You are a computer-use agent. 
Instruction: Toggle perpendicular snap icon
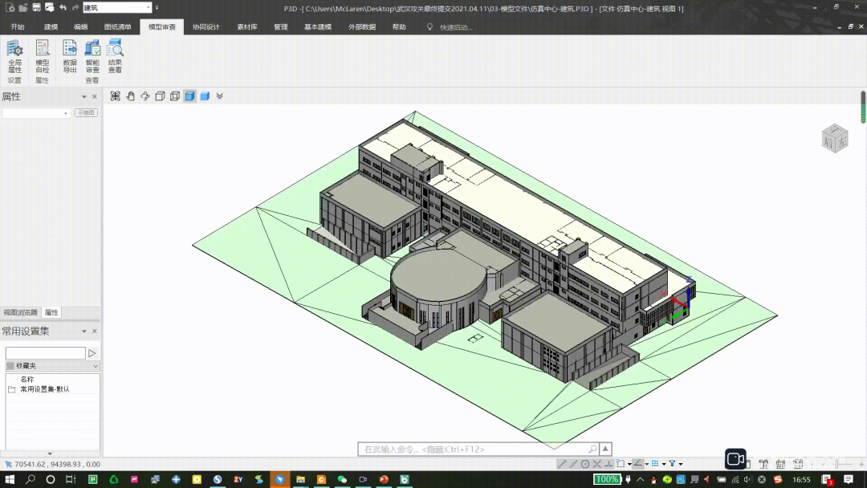coord(609,464)
